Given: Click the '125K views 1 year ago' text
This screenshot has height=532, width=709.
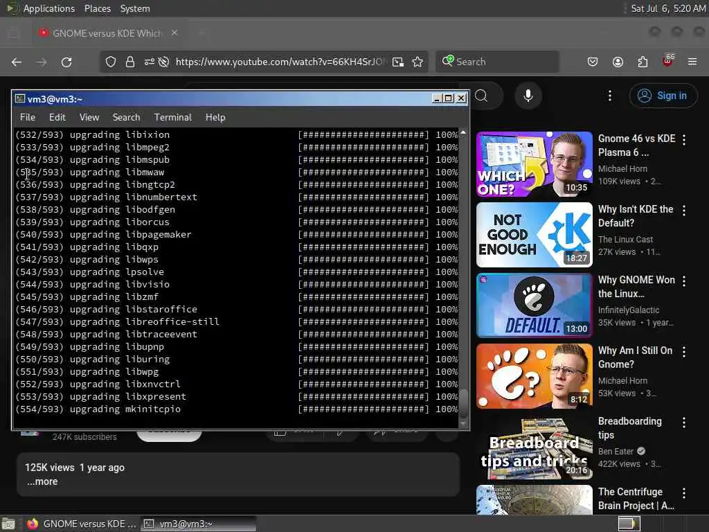Looking at the screenshot, I should 75,468.
